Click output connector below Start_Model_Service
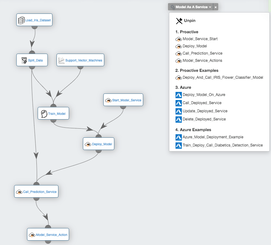Viewport: 271px width, 245px height. 123,107
